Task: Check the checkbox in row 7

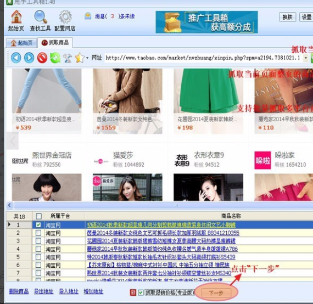Action: [38, 273]
